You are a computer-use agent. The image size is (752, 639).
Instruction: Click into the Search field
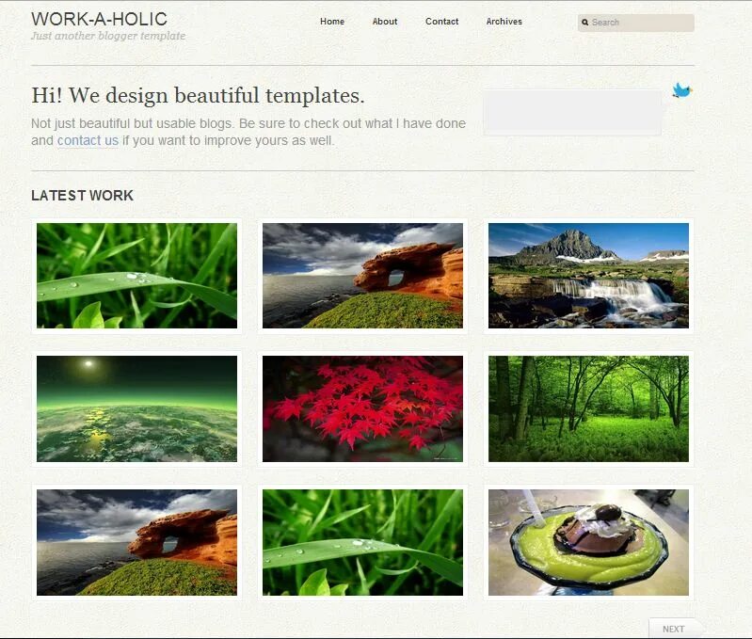(636, 23)
